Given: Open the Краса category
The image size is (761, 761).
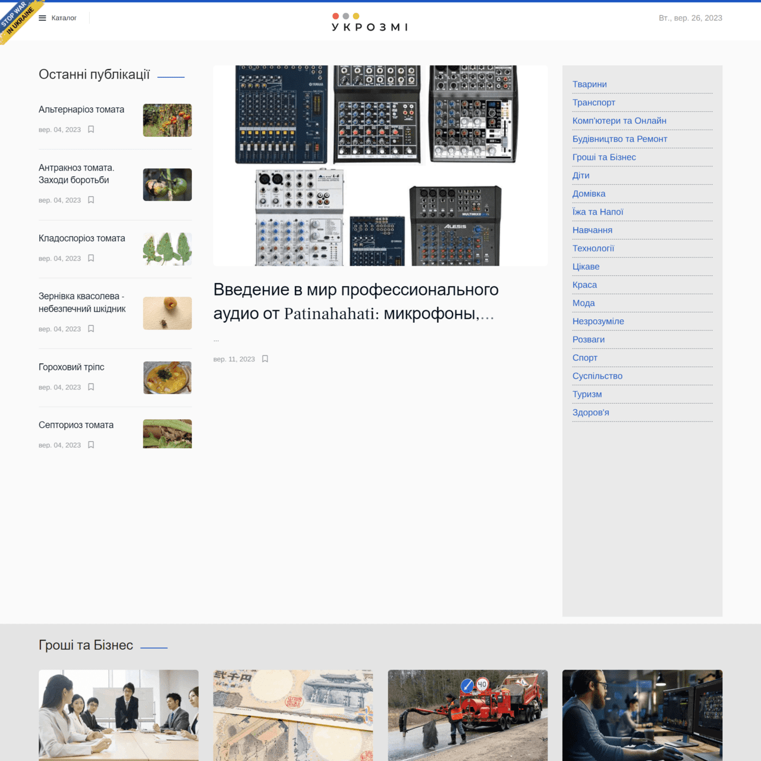Looking at the screenshot, I should pos(584,285).
